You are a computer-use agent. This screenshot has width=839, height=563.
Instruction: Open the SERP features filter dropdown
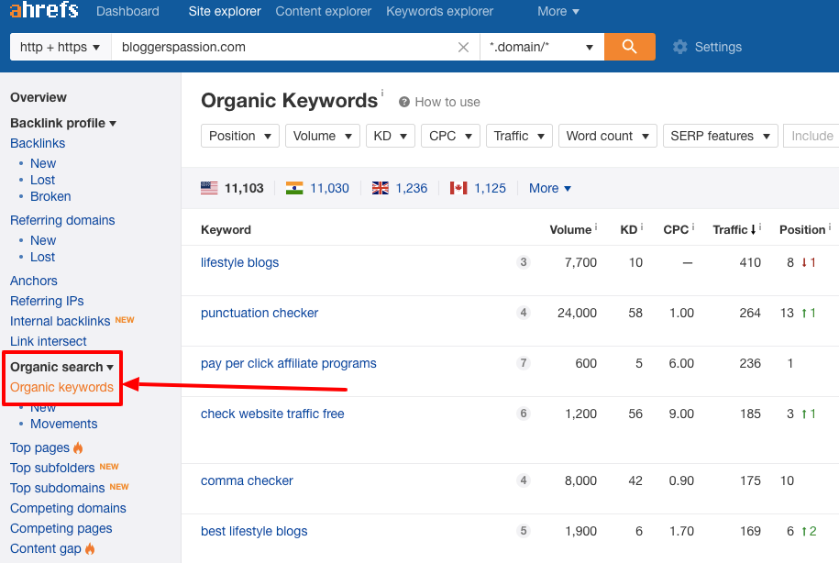click(720, 136)
